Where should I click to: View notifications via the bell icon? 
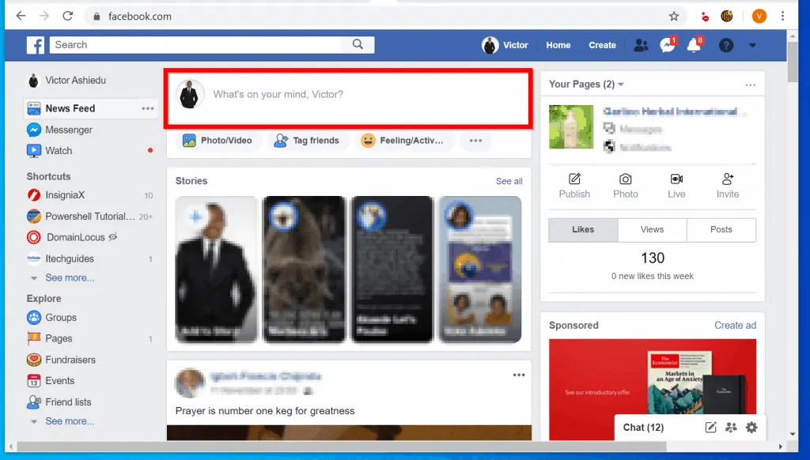[x=694, y=45]
